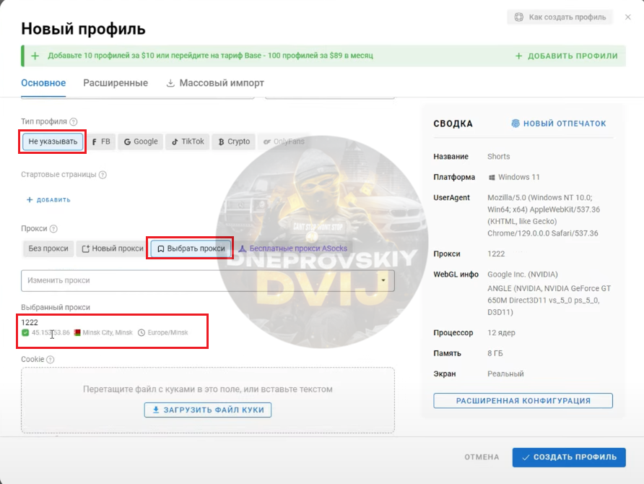Click + ДОБАВИТЬ under Стартовые страницы
The width and height of the screenshot is (644, 484).
[x=48, y=199]
